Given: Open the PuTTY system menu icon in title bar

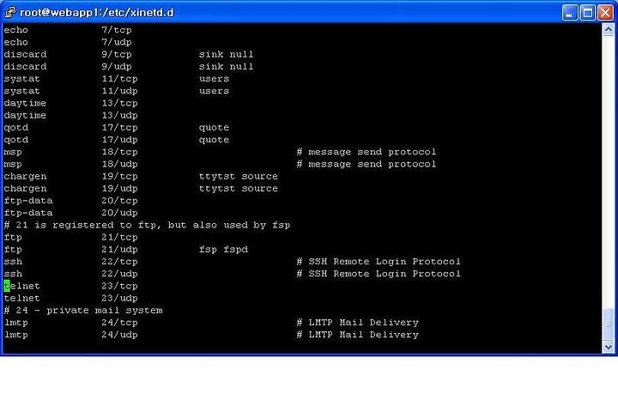Looking at the screenshot, I should [x=9, y=12].
